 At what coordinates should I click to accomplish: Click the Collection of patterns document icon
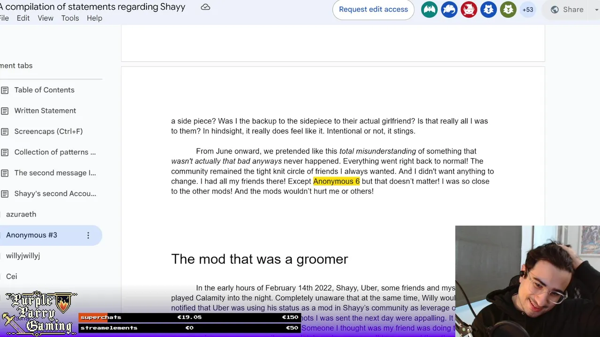(5, 152)
